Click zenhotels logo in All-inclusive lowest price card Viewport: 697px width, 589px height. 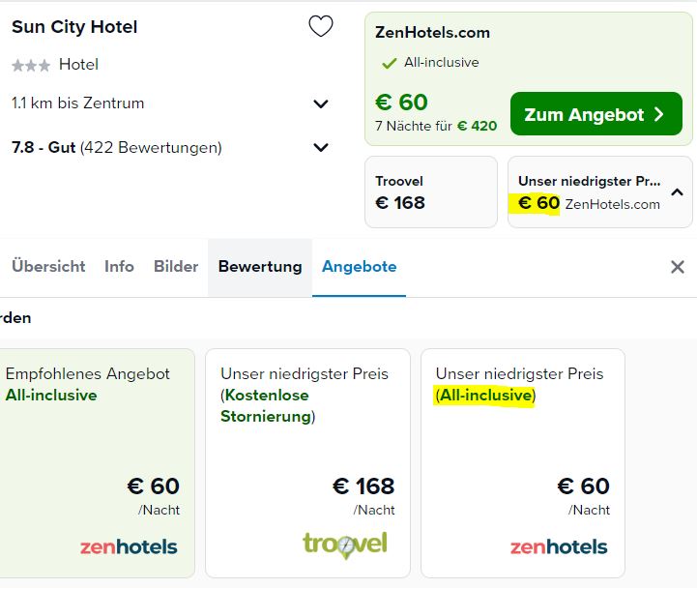tap(559, 546)
